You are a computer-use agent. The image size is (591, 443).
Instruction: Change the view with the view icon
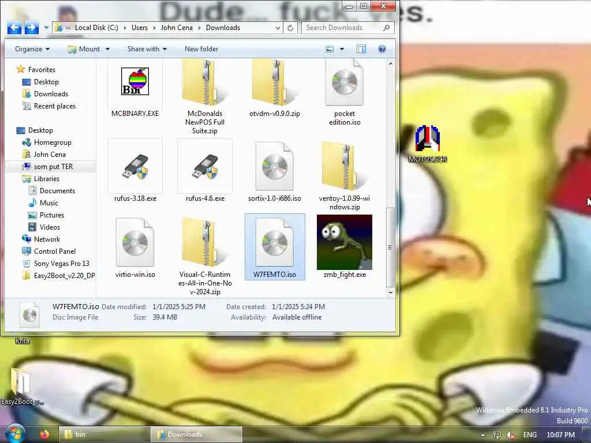point(330,49)
